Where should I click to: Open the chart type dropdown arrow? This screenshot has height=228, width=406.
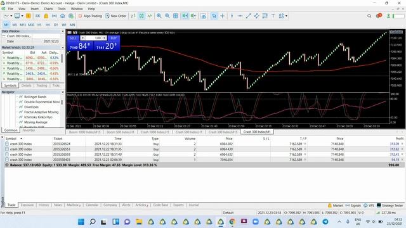[11, 16]
